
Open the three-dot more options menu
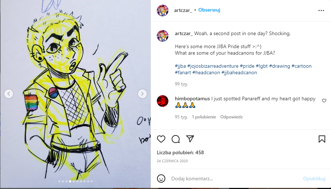[x=321, y=10]
